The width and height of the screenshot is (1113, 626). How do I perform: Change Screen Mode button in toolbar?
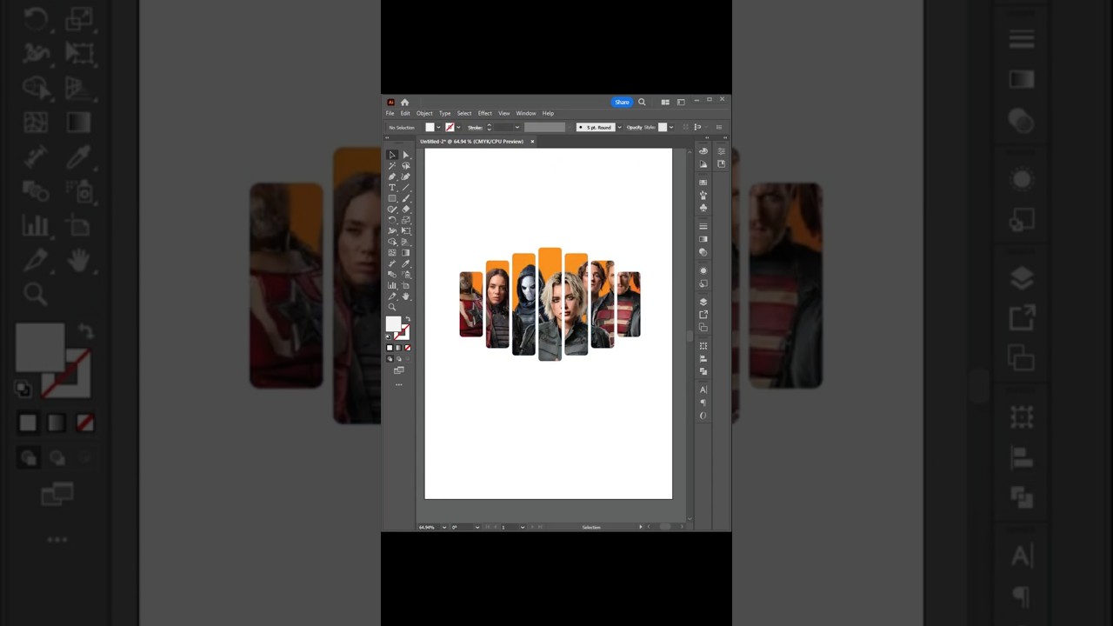click(399, 370)
